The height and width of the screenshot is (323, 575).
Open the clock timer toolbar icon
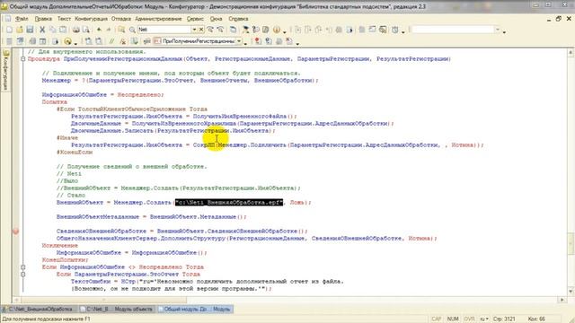click(395, 30)
